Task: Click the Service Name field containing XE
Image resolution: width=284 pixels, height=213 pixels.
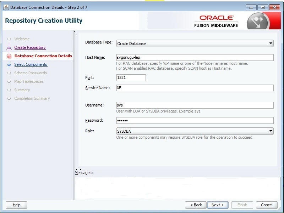Action: point(195,88)
